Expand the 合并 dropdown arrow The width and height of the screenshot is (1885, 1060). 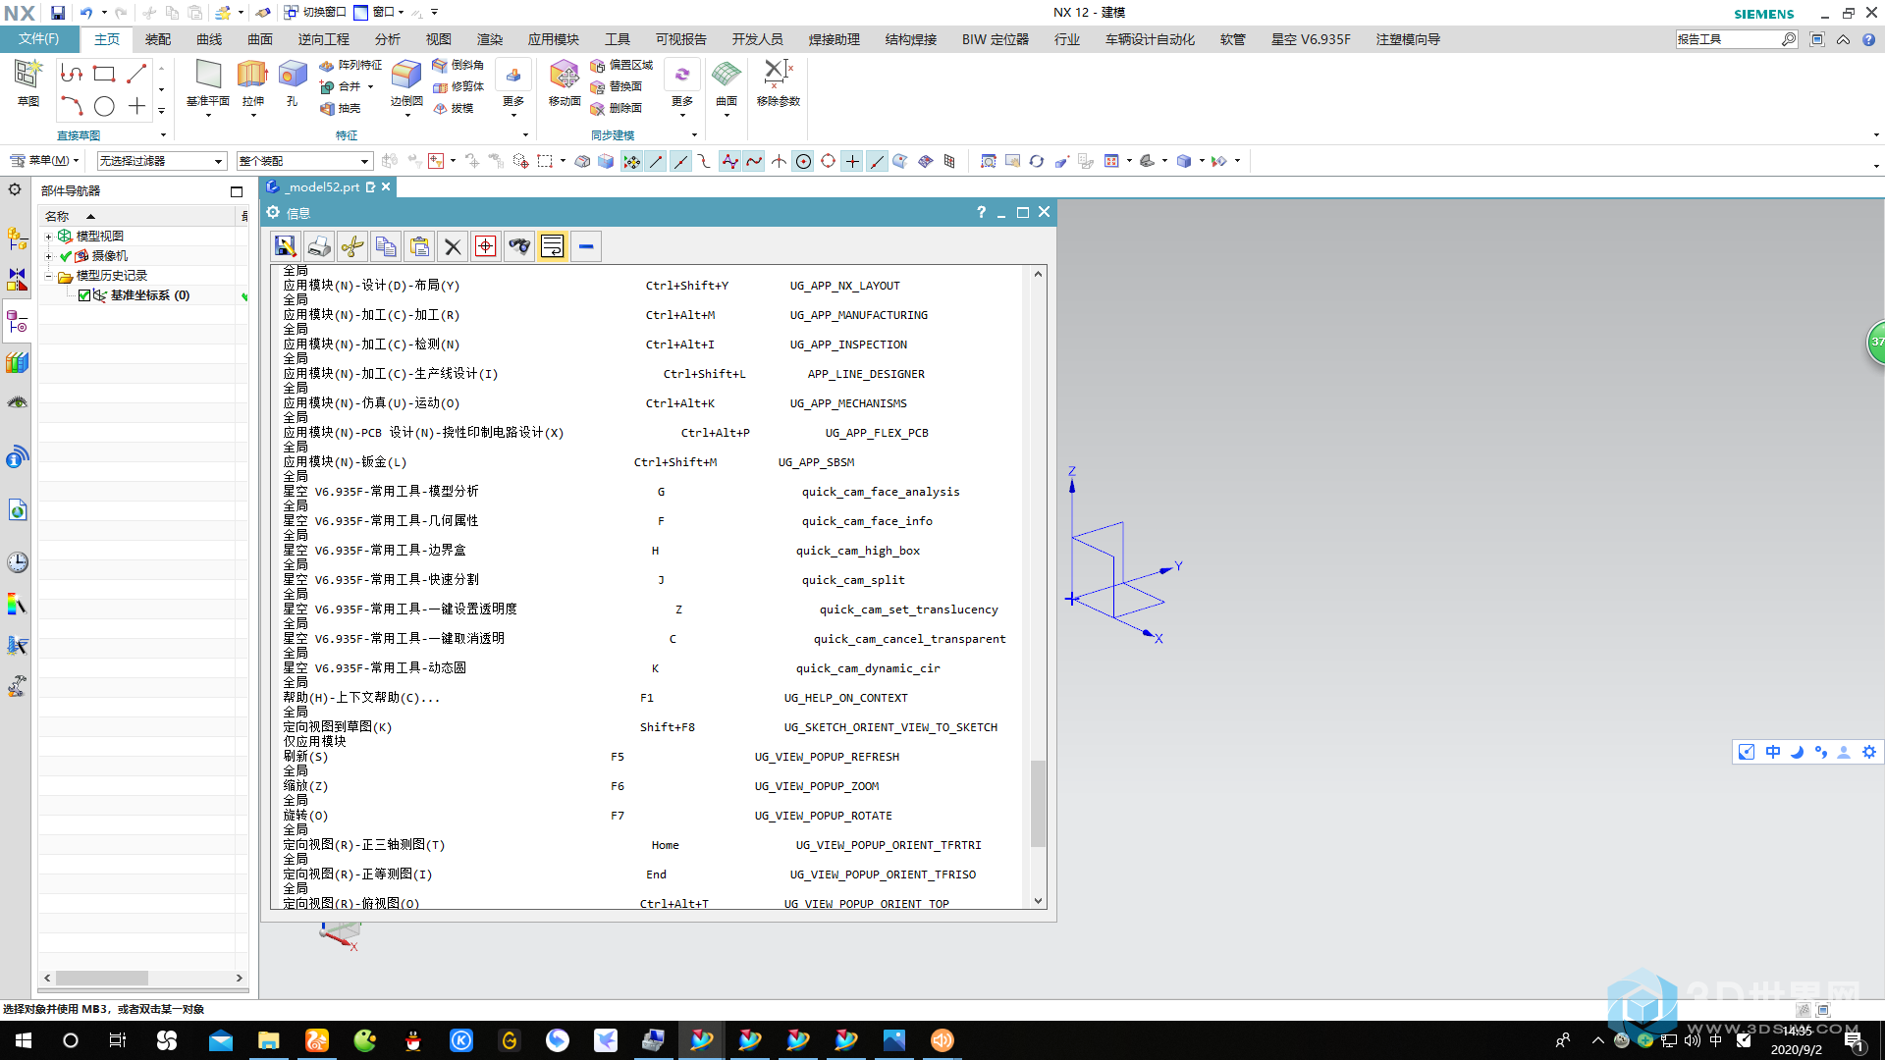point(370,86)
